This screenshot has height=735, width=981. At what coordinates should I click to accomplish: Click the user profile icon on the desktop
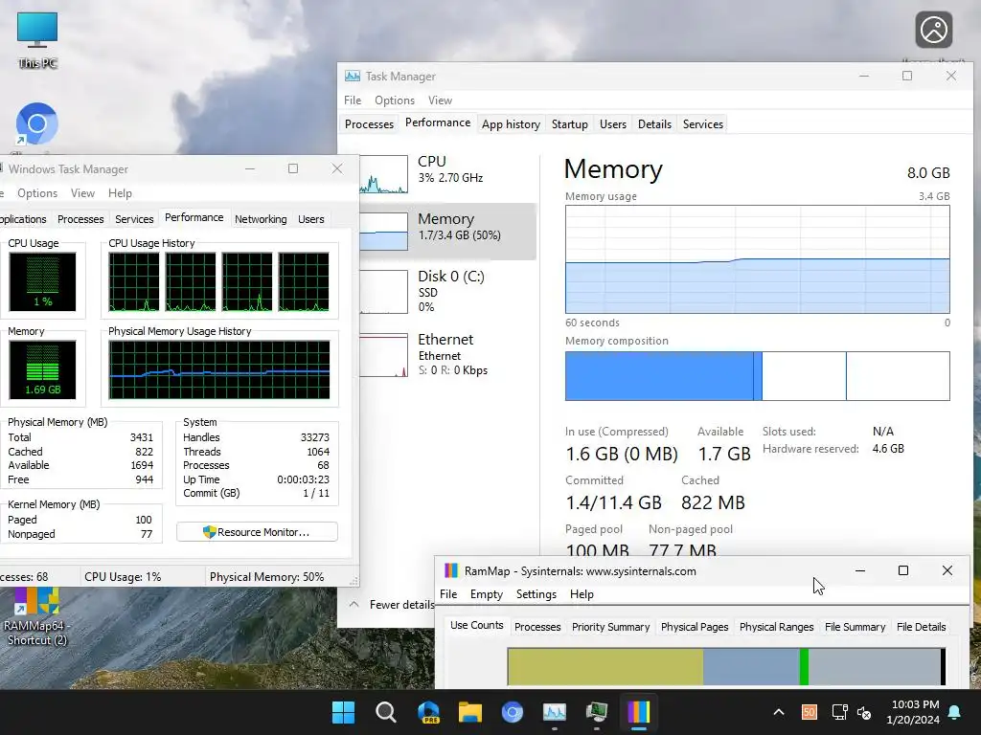[933, 30]
